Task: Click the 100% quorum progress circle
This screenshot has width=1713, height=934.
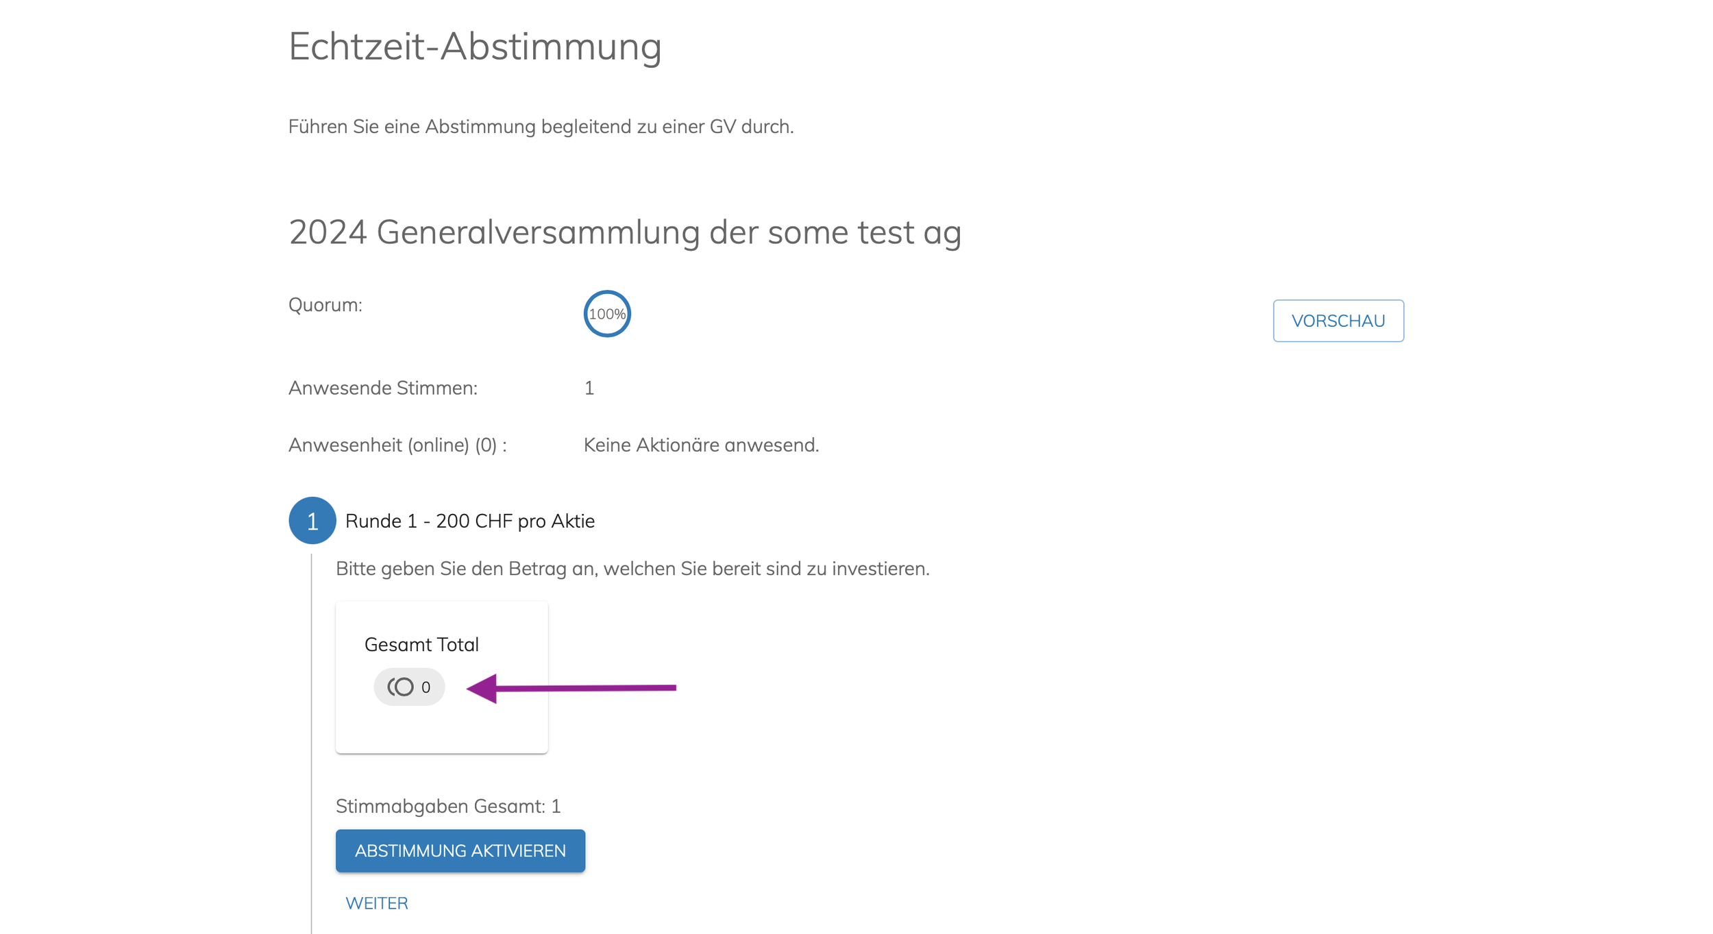Action: (x=606, y=314)
